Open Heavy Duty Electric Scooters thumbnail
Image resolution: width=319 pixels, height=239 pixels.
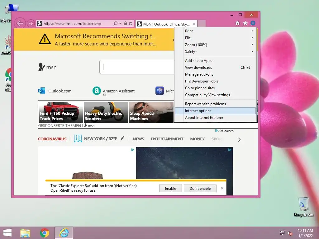(106, 112)
